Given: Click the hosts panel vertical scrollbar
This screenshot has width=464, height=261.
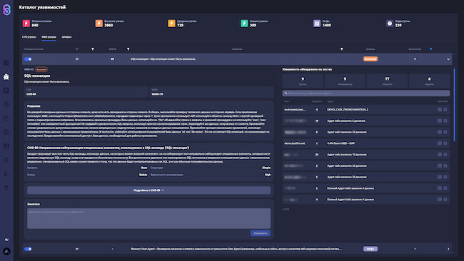Looking at the screenshot, I should pos(454,105).
